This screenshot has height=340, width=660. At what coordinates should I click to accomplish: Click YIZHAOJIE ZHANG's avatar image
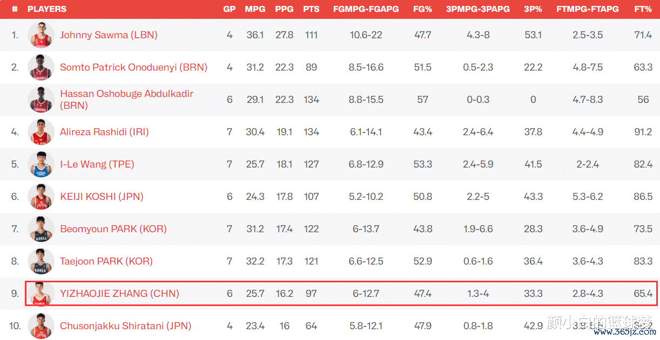pos(41,294)
